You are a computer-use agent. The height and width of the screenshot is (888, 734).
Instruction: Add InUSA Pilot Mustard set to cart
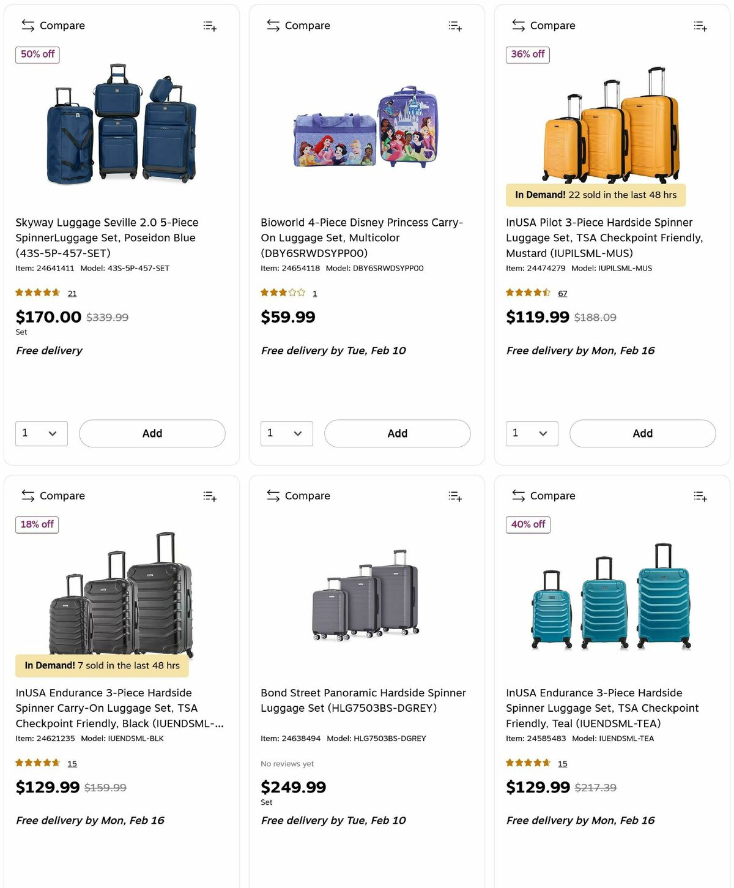(x=642, y=433)
